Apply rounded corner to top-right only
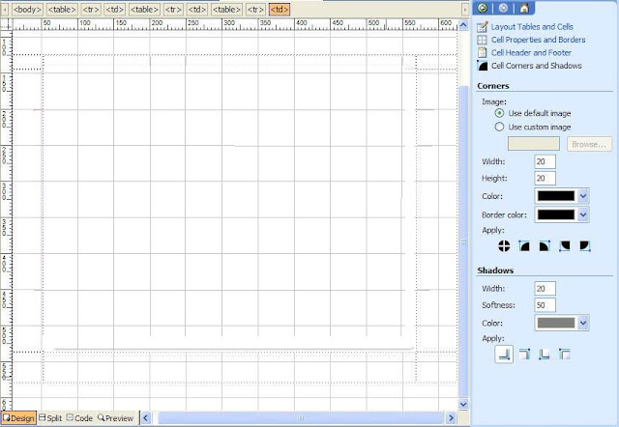 pyautogui.click(x=545, y=246)
